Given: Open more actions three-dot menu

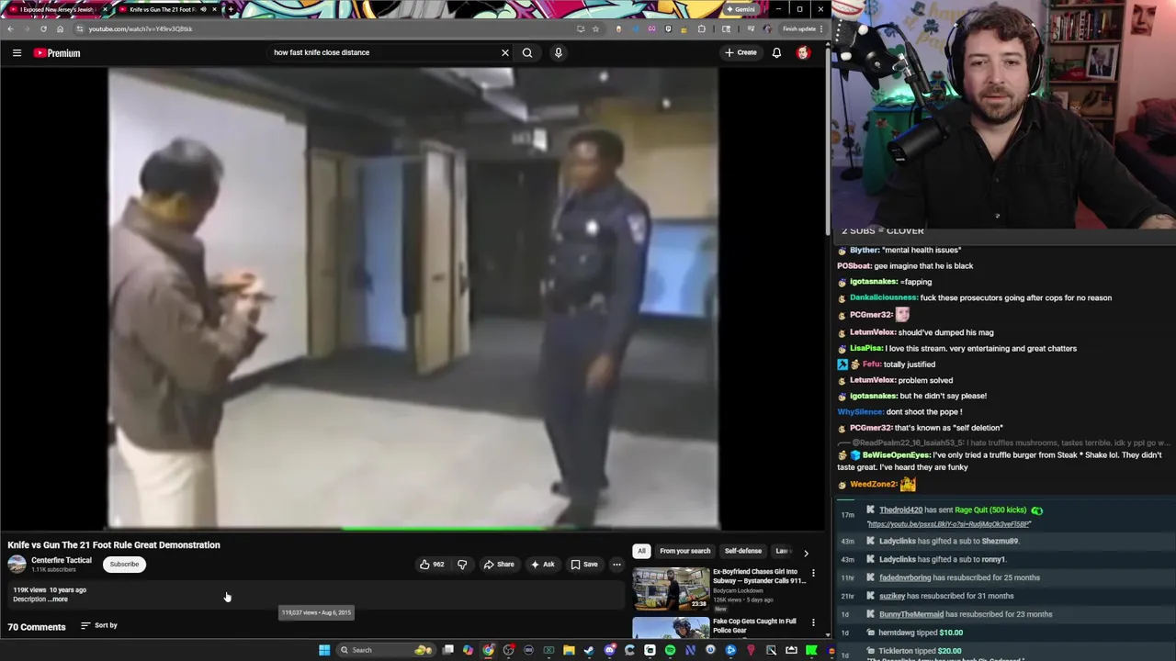Looking at the screenshot, I should [x=616, y=565].
